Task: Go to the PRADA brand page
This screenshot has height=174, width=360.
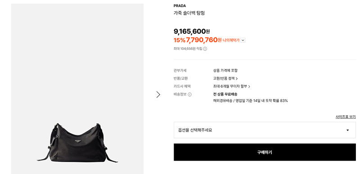Action: (180, 6)
